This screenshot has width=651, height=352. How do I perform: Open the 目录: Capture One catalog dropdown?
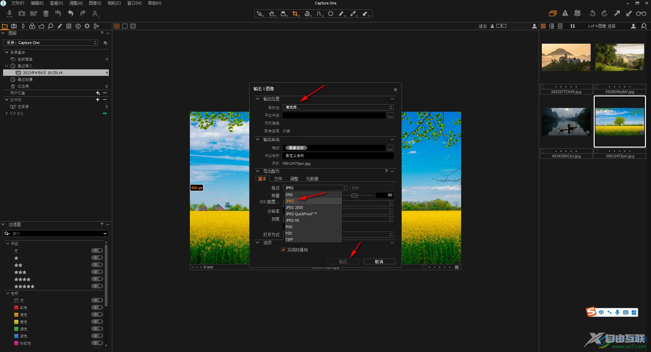[x=51, y=43]
